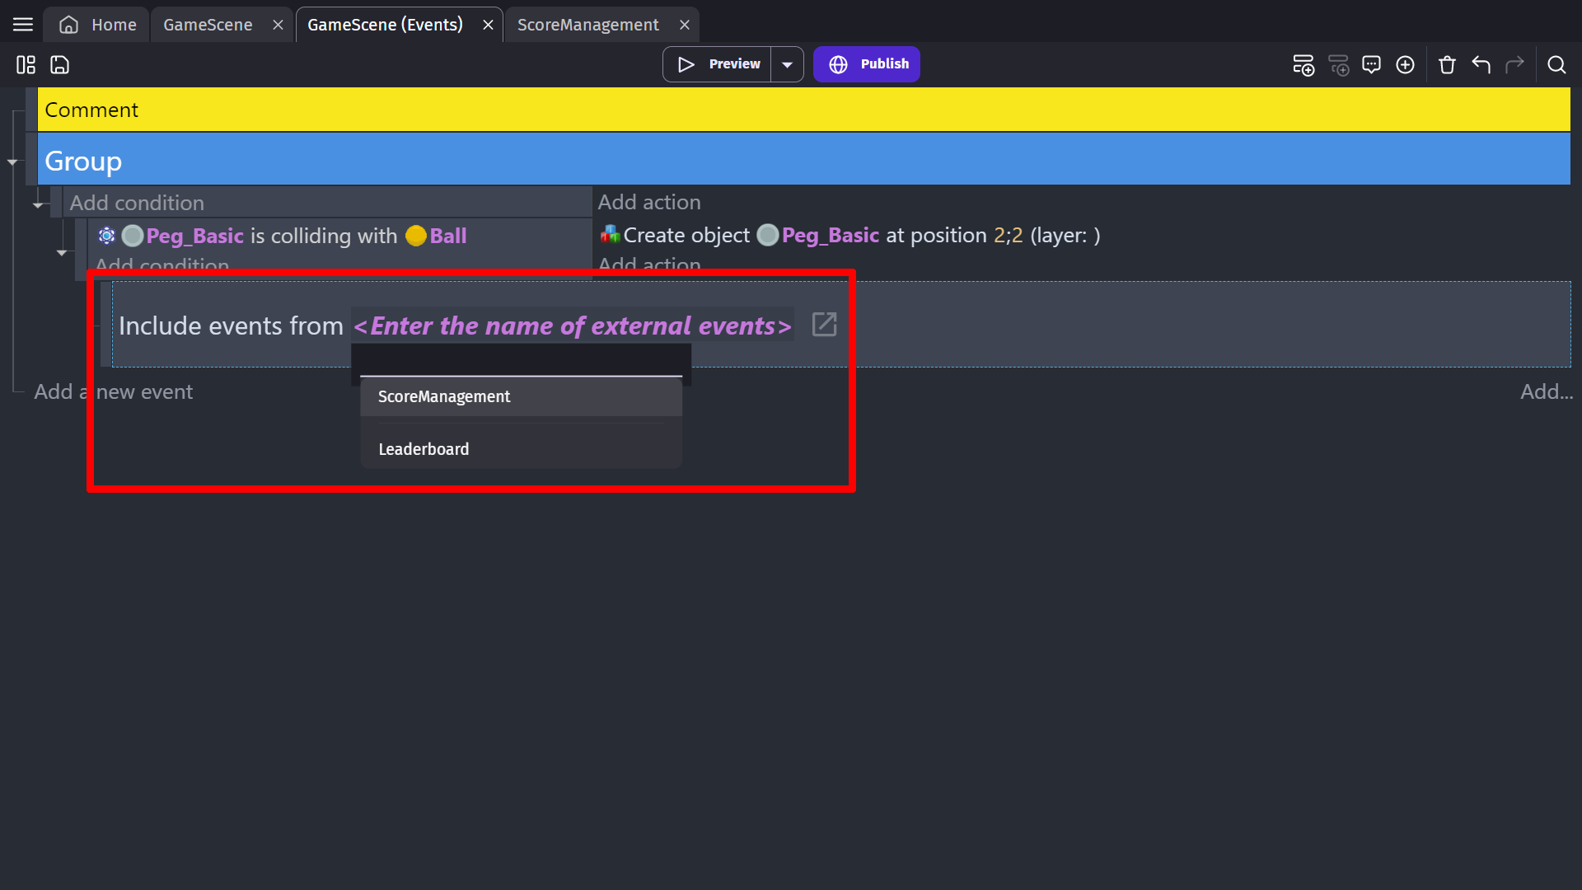1582x890 pixels.
Task: Click the undo icon in toolbar
Action: pyautogui.click(x=1482, y=64)
